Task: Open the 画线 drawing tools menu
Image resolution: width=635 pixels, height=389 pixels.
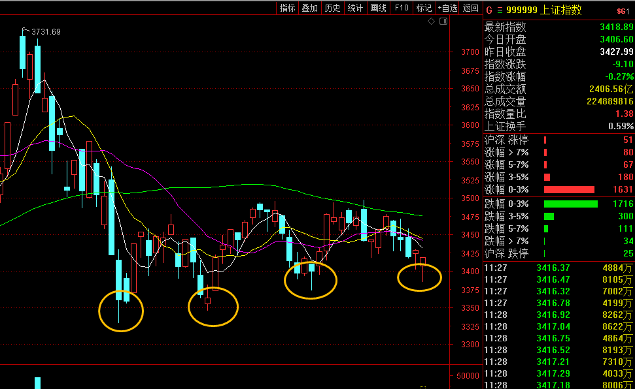Action: click(379, 8)
